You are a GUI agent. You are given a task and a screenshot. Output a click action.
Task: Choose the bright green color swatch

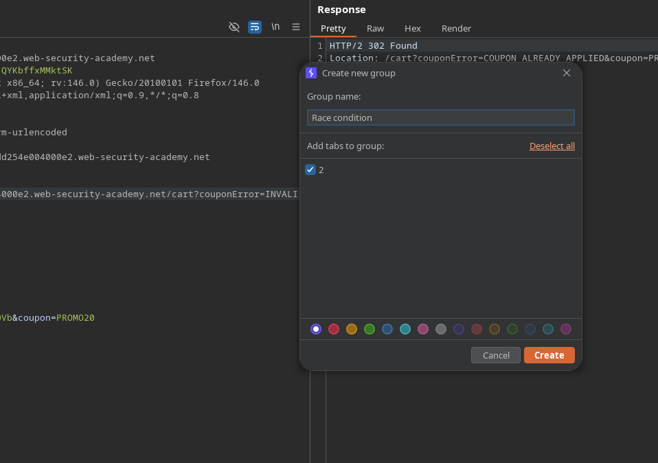coord(370,329)
